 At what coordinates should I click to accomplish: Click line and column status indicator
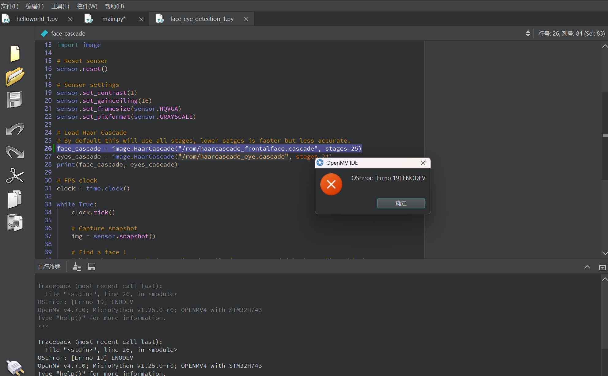(x=572, y=33)
